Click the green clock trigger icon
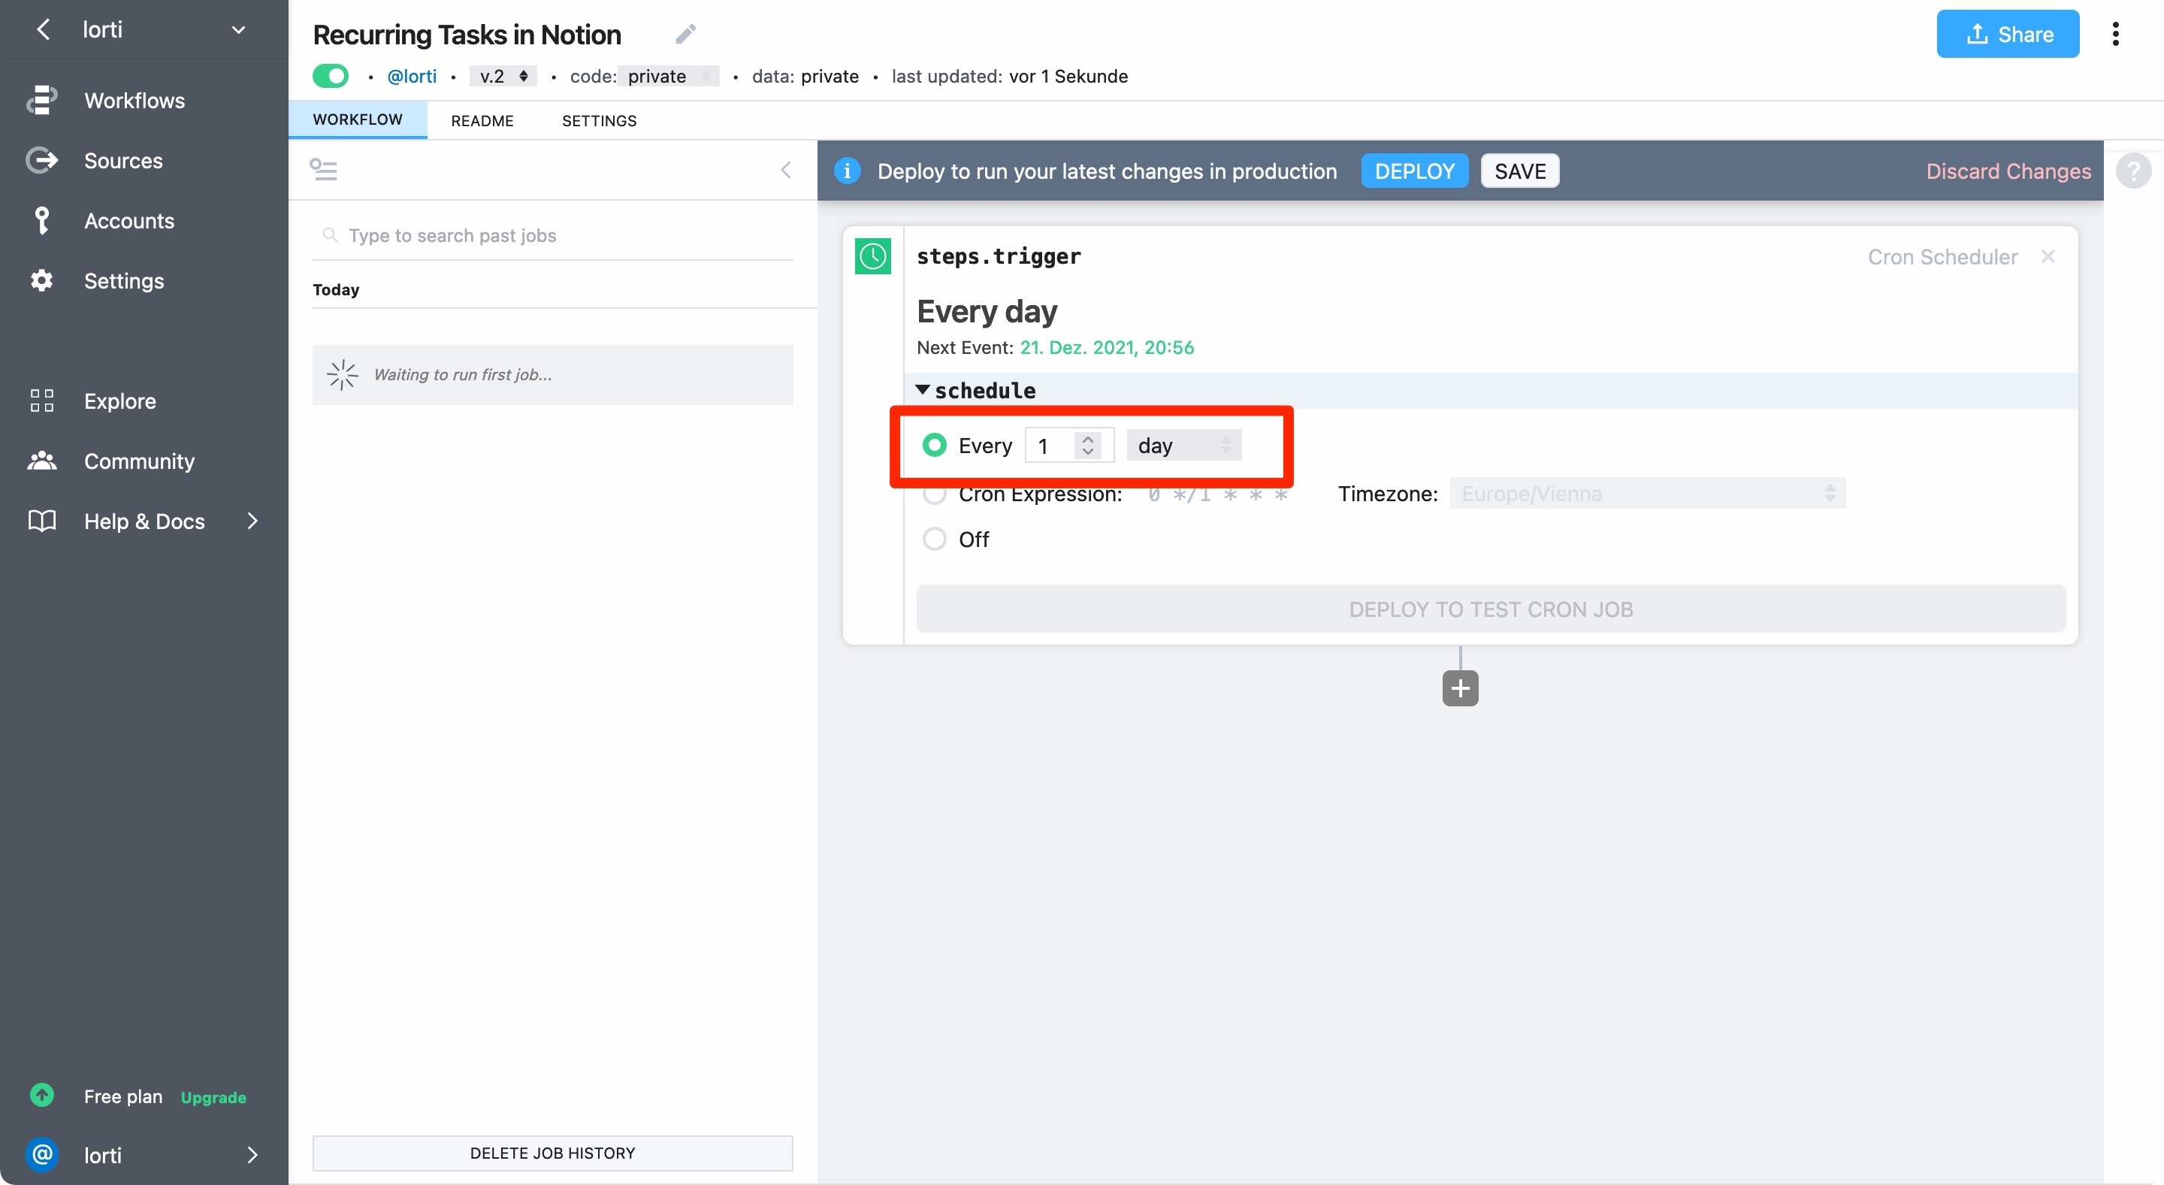This screenshot has width=2164, height=1185. [x=872, y=256]
